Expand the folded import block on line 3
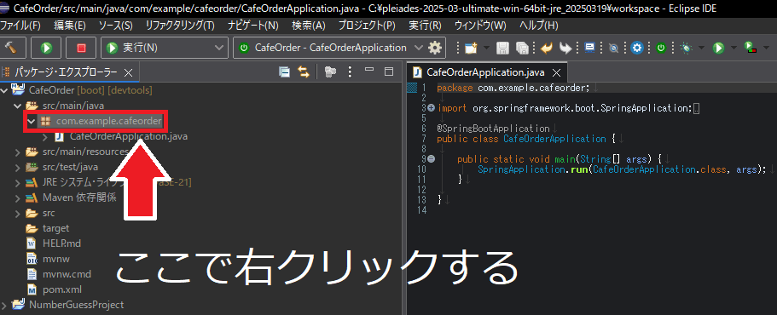Image resolution: width=777 pixels, height=315 pixels. click(431, 108)
